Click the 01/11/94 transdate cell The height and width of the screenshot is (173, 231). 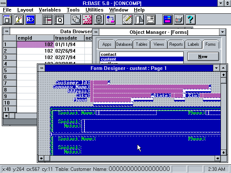70,44
